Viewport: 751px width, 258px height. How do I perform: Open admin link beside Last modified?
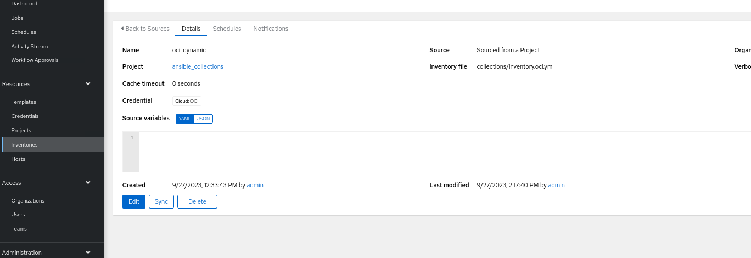(556, 185)
